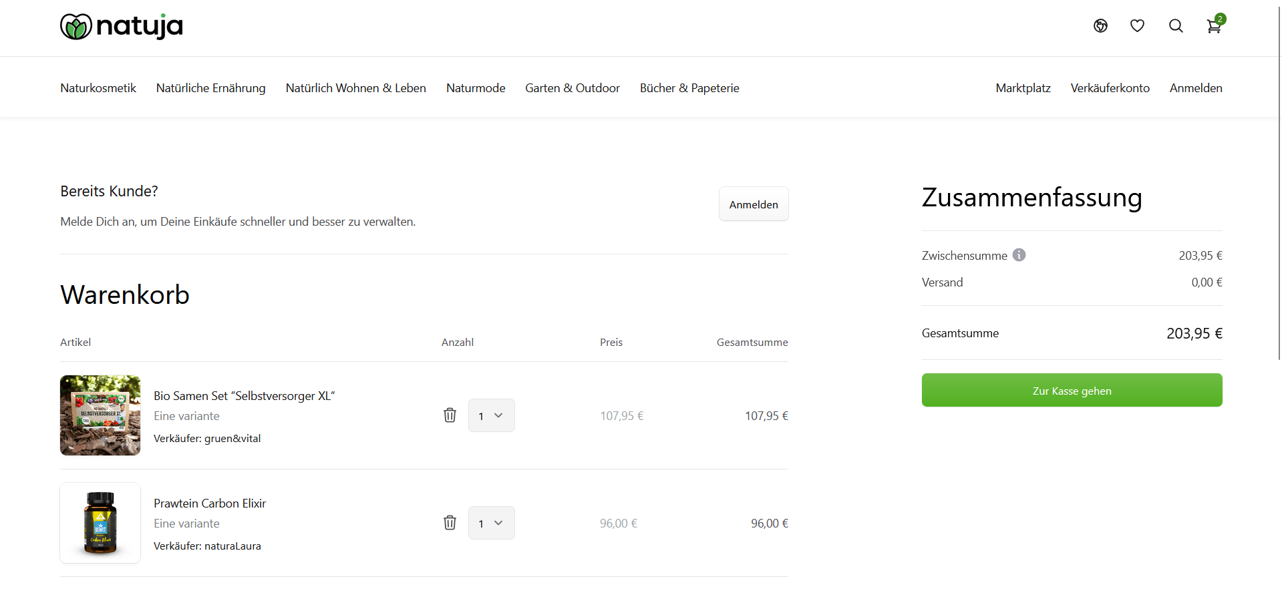Image resolution: width=1282 pixels, height=597 pixels.
Task: Open Bio Samen Set "Selbstversorger XL" product title
Action: pyautogui.click(x=245, y=396)
